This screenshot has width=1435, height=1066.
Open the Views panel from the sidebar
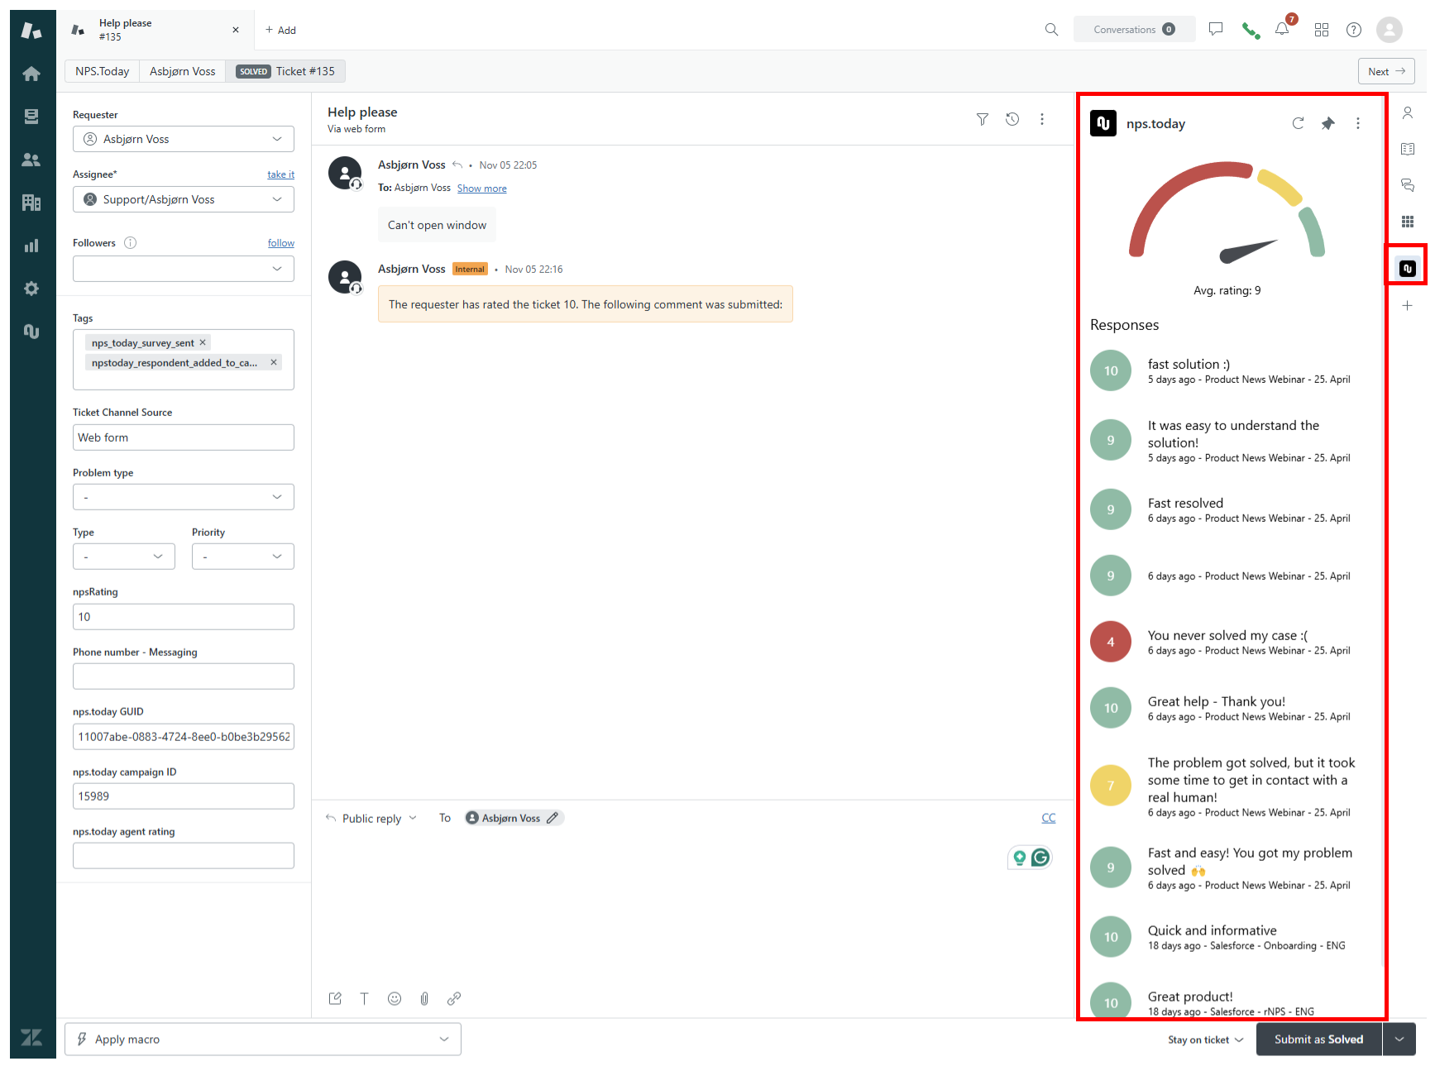31,117
